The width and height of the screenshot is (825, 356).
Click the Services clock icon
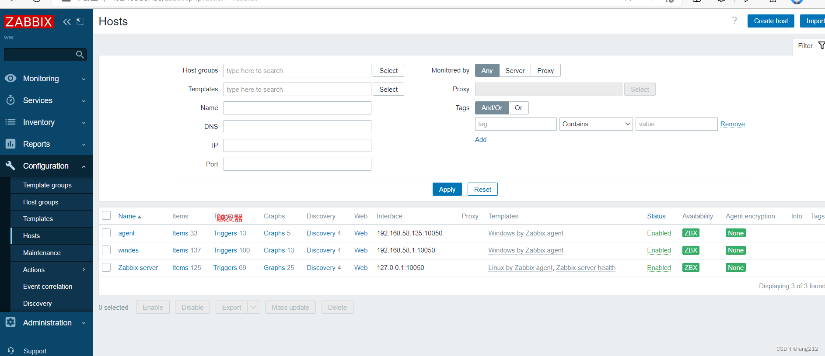coord(10,100)
